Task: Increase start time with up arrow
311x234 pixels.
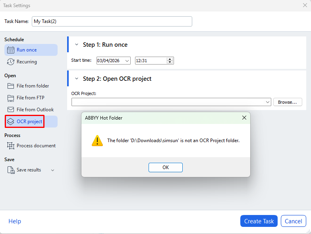Action: point(170,59)
